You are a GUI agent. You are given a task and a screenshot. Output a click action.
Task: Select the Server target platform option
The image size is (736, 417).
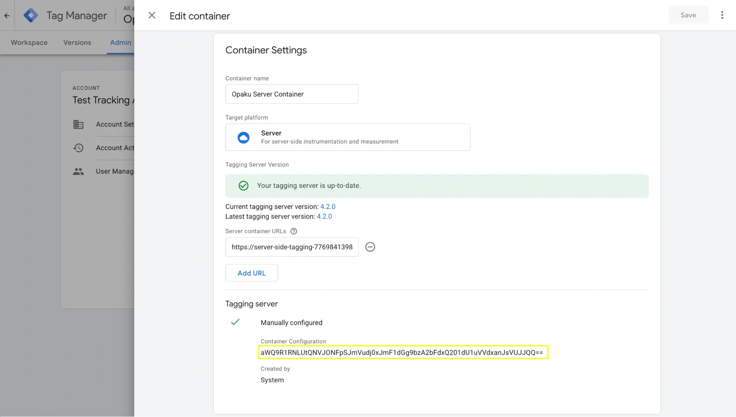348,137
